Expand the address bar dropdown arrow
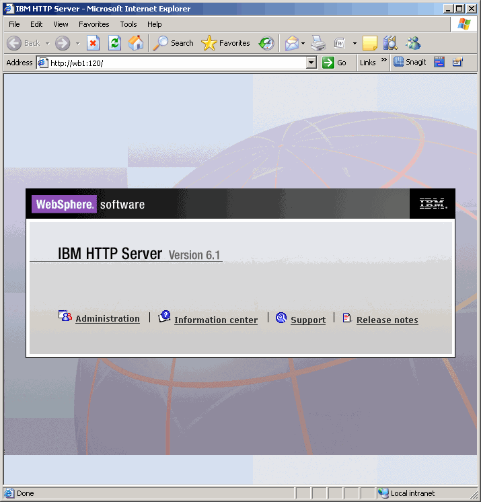Screen dimensions: 481x502 pyautogui.click(x=311, y=63)
